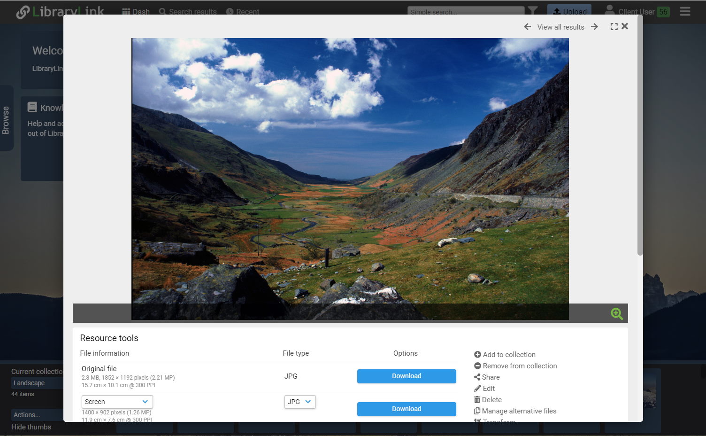This screenshot has width=706, height=436.
Task: Click Remove from collection
Action: click(x=520, y=366)
